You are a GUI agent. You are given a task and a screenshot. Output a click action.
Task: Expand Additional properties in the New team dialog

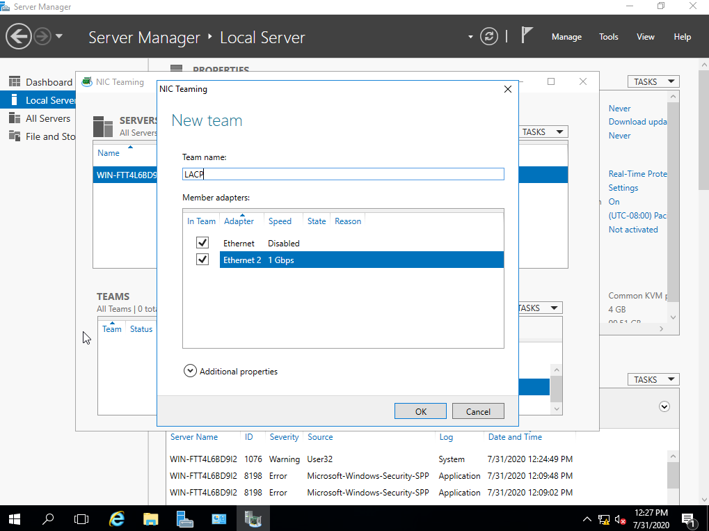(x=190, y=370)
